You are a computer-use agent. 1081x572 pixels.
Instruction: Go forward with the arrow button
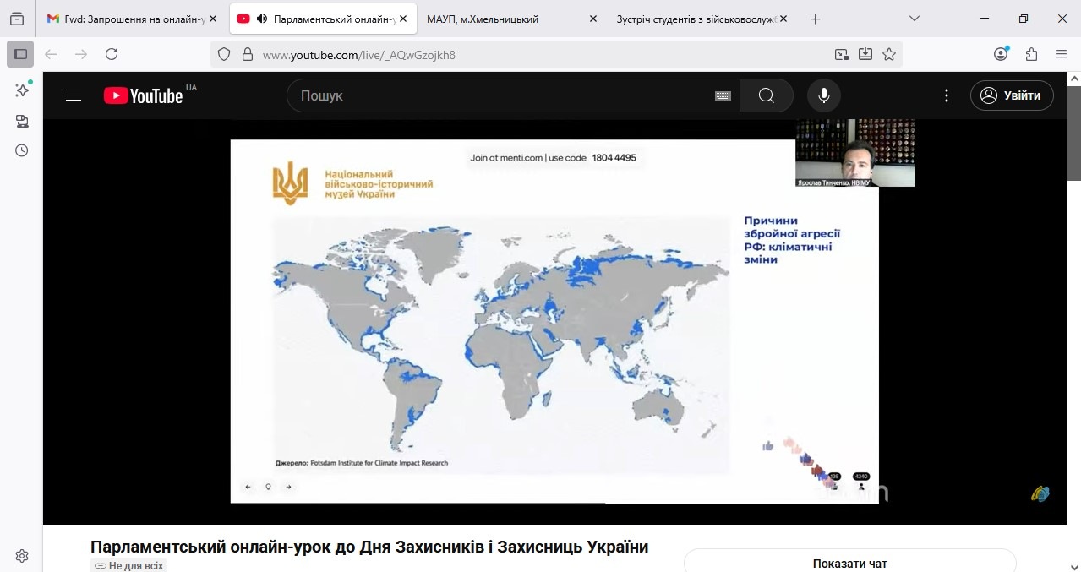[81, 54]
